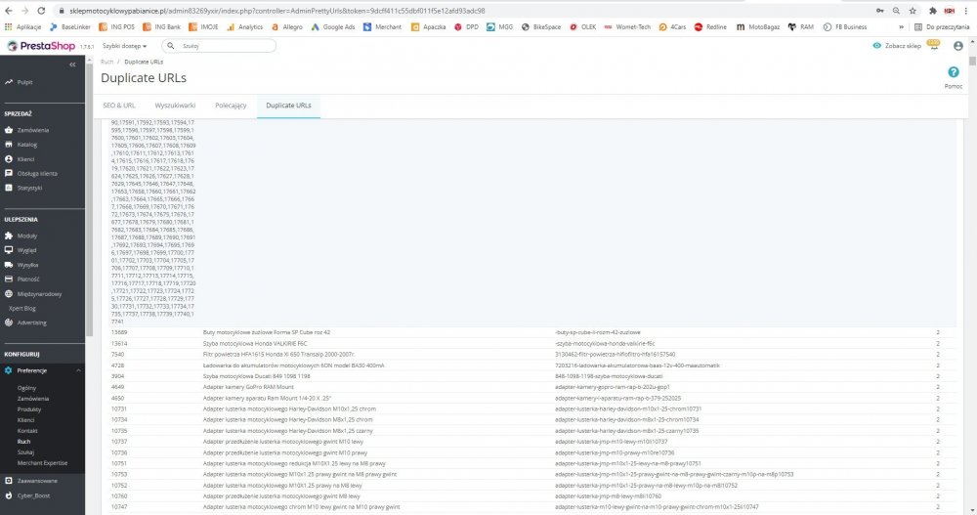Click Zobacz sklep link

click(897, 46)
